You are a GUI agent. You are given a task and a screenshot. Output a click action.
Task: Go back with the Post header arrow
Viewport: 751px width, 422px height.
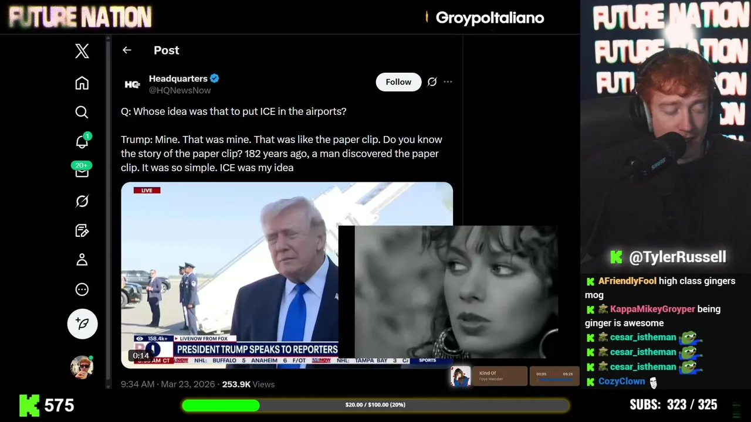[x=127, y=50]
